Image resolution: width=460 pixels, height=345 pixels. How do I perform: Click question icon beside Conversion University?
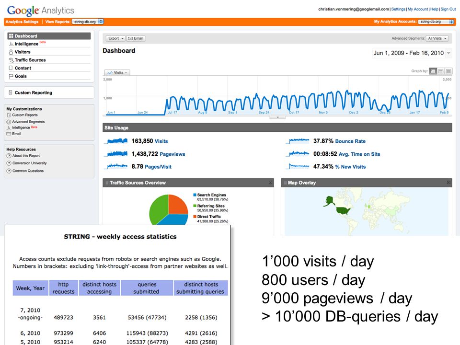[x=9, y=163]
